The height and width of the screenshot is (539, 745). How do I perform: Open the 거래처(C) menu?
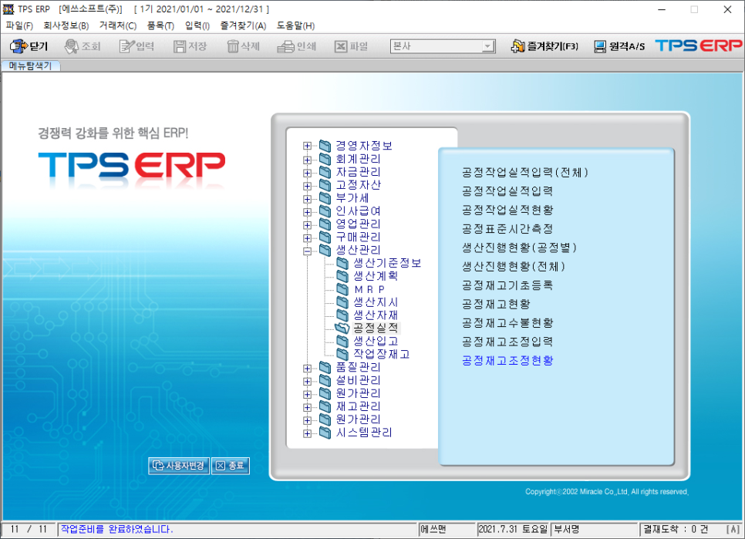click(118, 25)
